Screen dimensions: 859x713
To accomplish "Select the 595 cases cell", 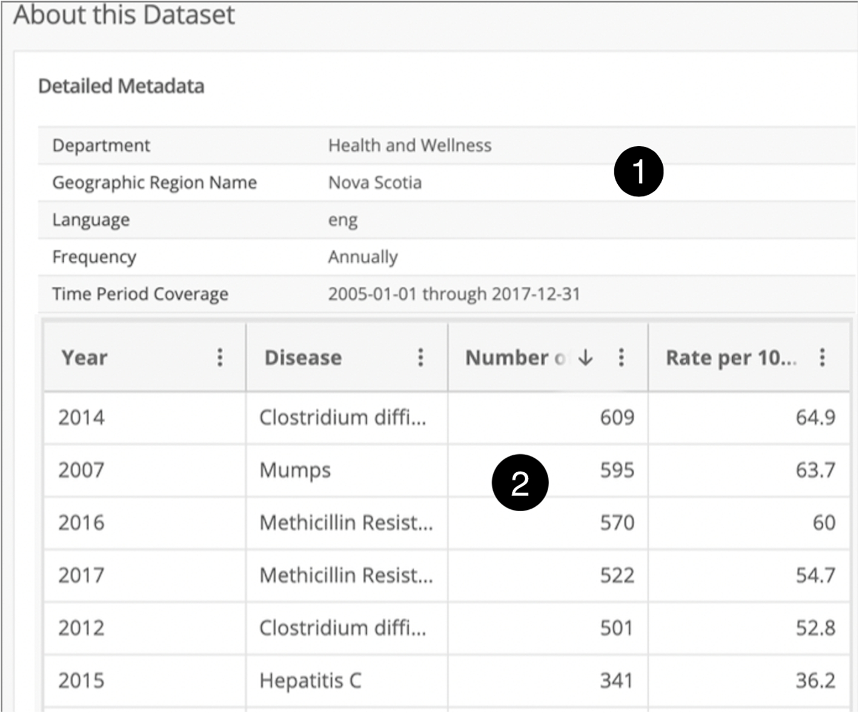I will point(548,470).
